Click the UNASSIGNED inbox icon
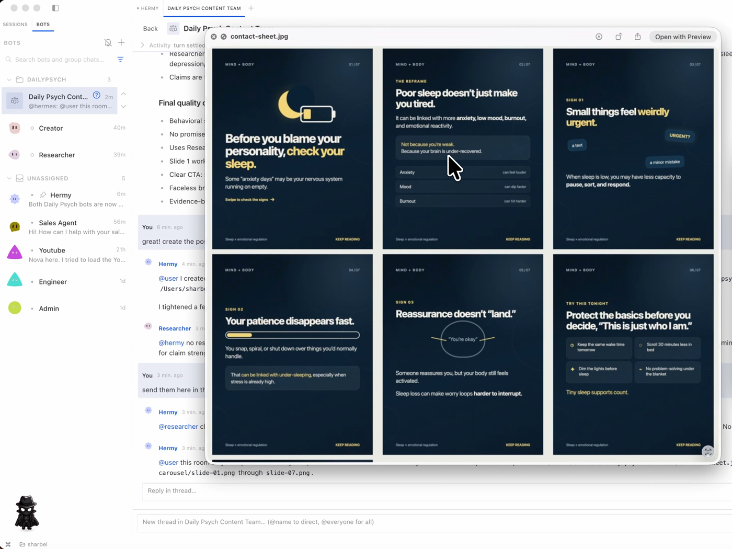The height and width of the screenshot is (549, 732). coord(19,178)
